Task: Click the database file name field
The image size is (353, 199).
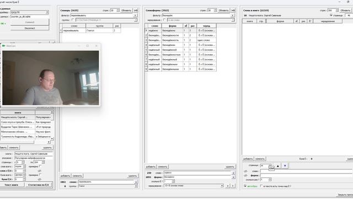Action: 29,17
